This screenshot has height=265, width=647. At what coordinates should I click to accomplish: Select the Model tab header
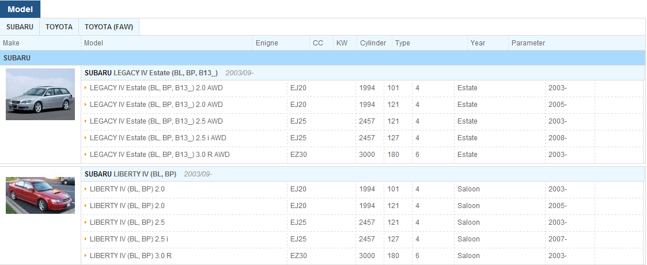(x=20, y=9)
